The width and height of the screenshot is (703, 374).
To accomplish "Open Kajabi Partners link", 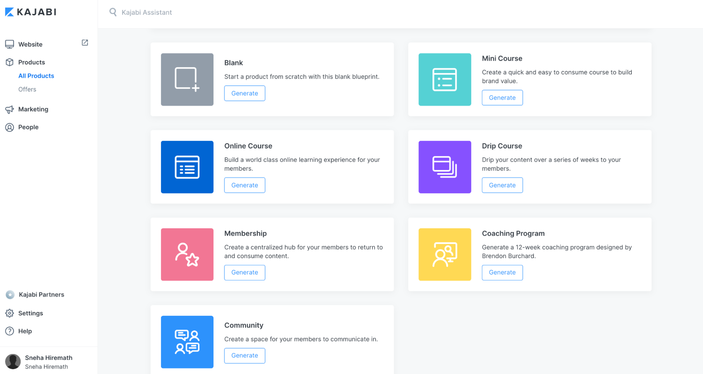I will click(41, 295).
